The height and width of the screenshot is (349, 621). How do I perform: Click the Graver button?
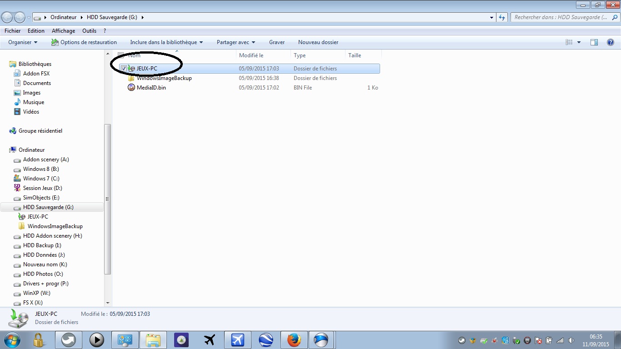276,42
